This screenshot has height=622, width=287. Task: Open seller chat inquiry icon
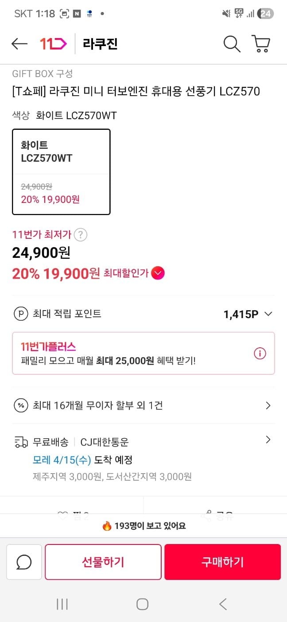pos(24,562)
